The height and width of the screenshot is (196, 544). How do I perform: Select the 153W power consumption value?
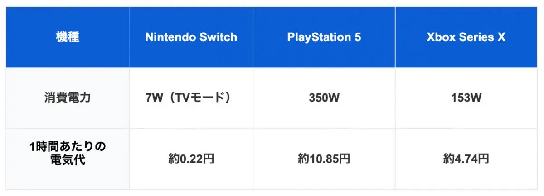tap(466, 98)
